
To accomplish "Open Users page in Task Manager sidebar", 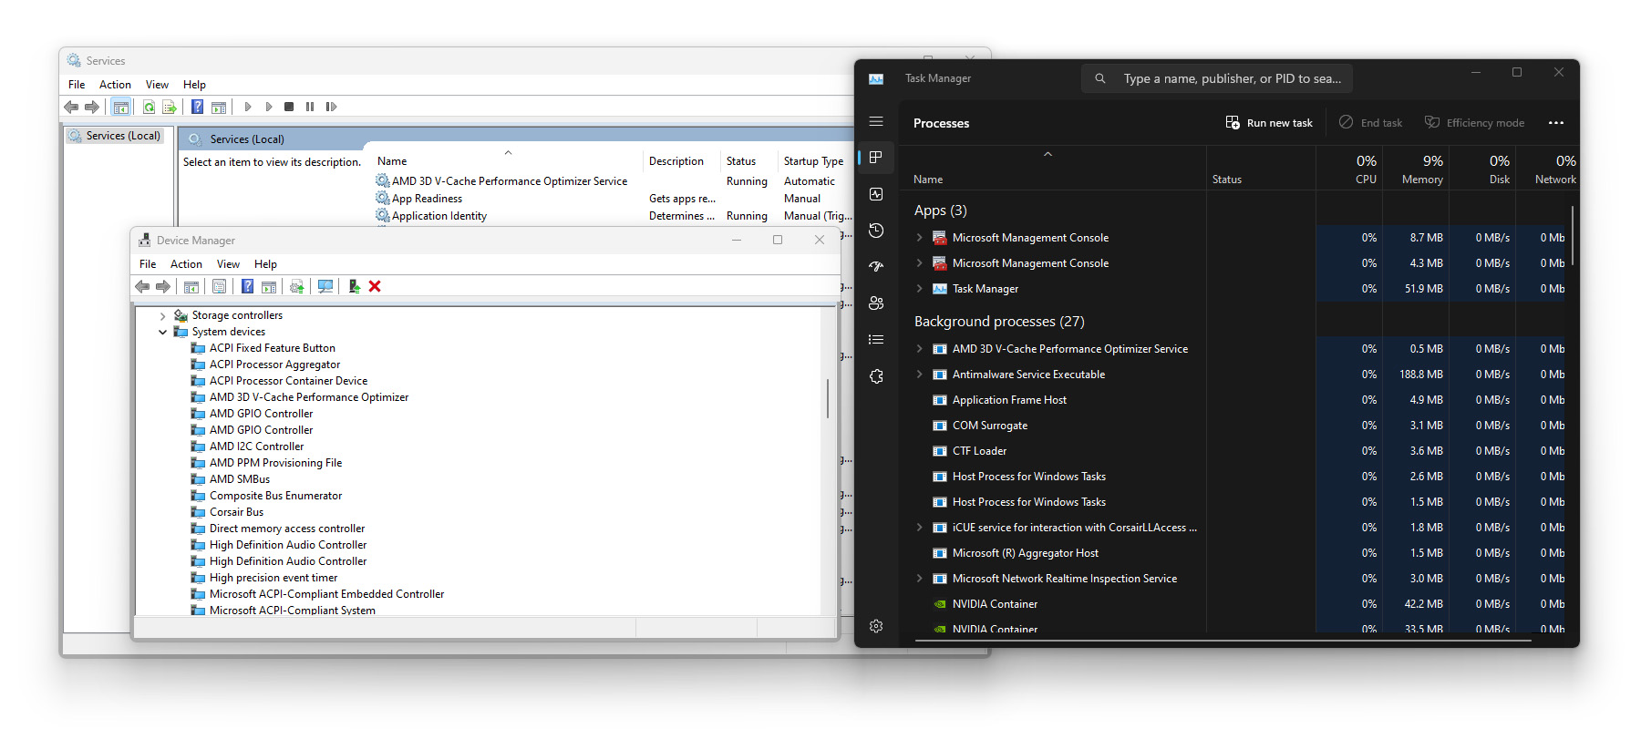I will (876, 303).
